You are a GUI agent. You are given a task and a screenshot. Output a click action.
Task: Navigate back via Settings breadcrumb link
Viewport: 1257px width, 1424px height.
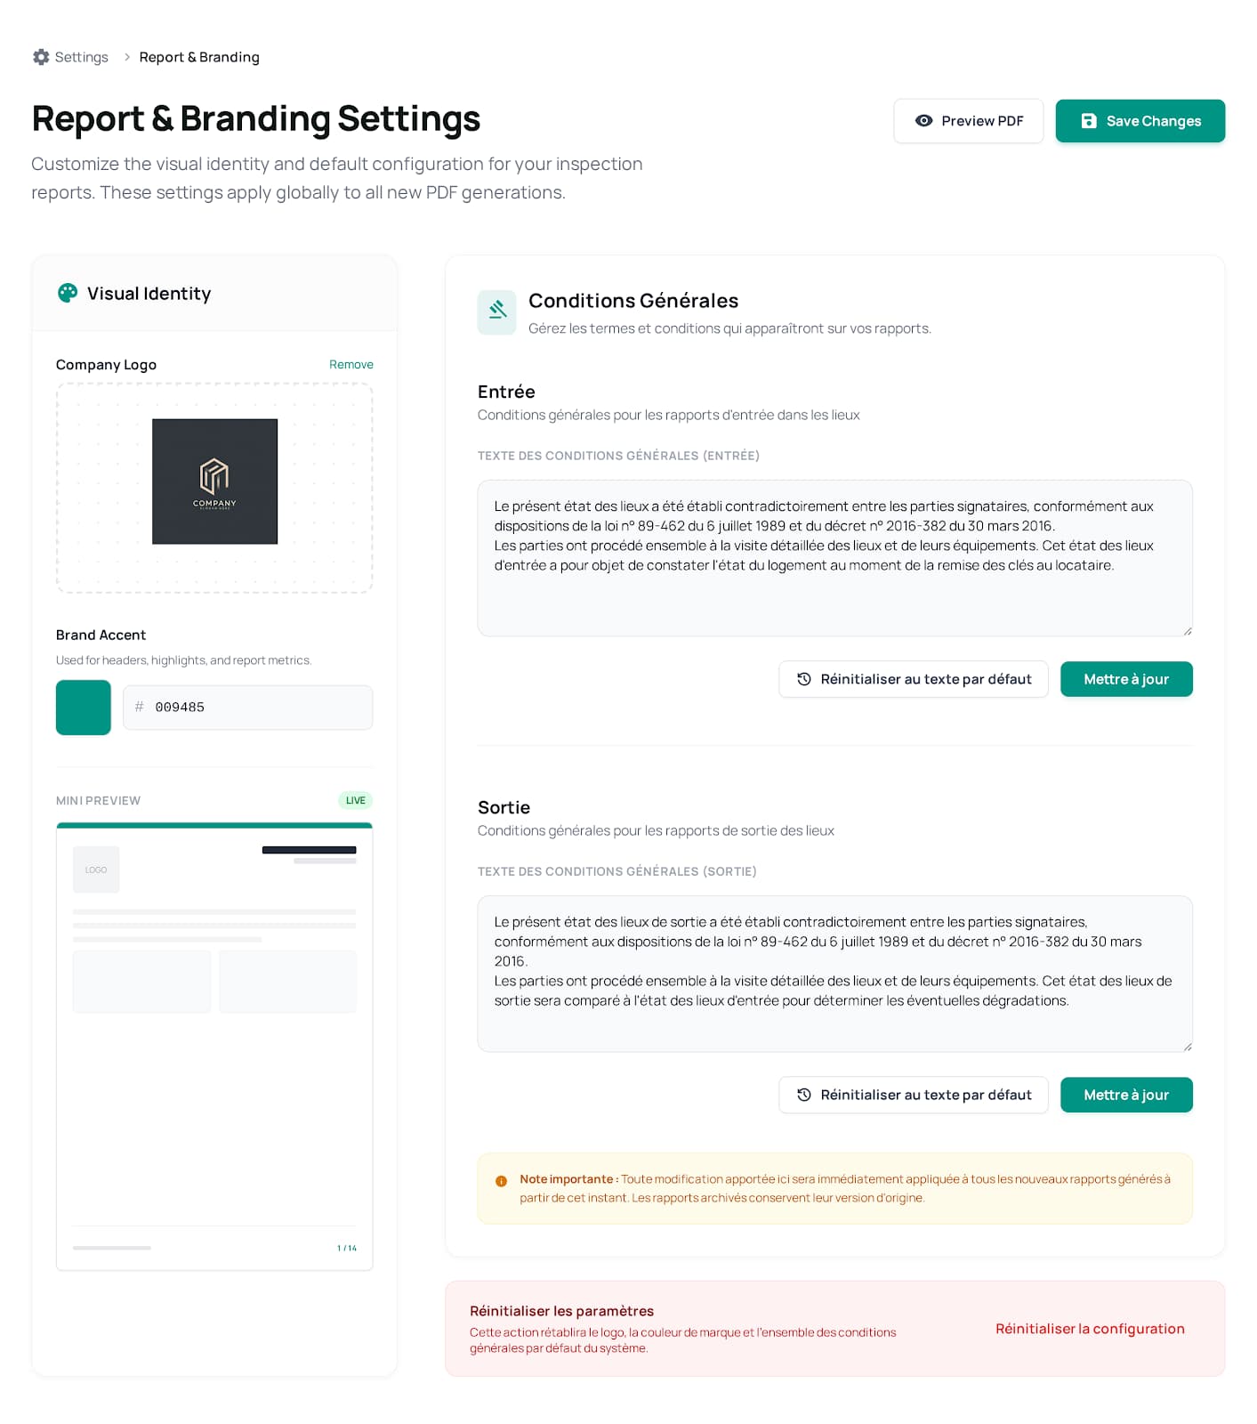(81, 56)
